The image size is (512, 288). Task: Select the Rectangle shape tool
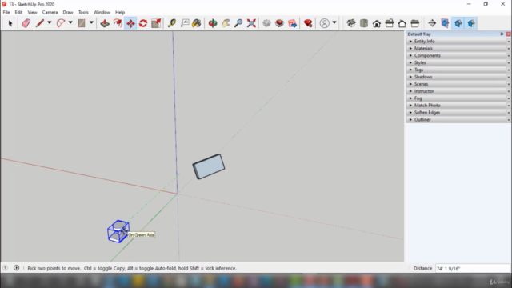click(x=82, y=23)
